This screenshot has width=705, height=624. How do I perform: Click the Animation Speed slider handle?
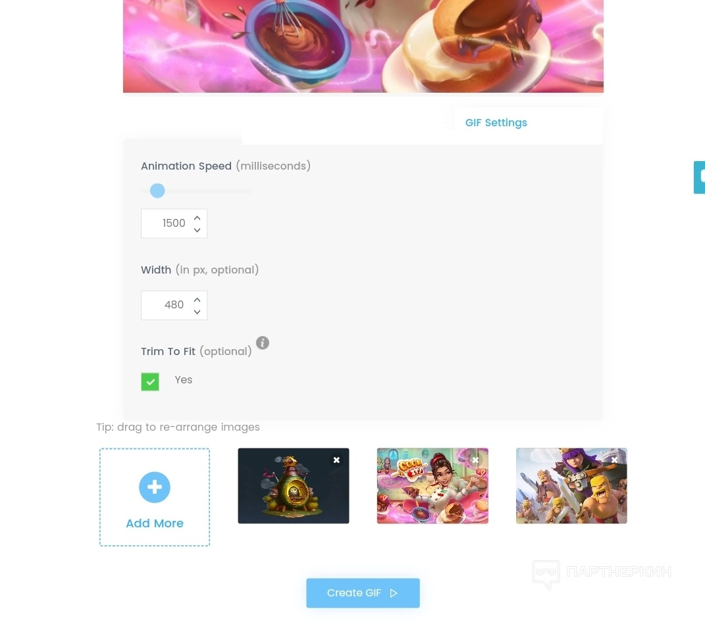pyautogui.click(x=157, y=191)
